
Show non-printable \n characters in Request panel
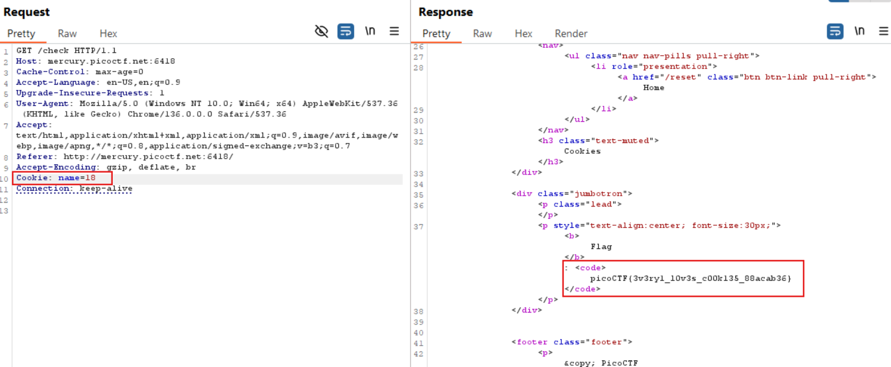[370, 31]
